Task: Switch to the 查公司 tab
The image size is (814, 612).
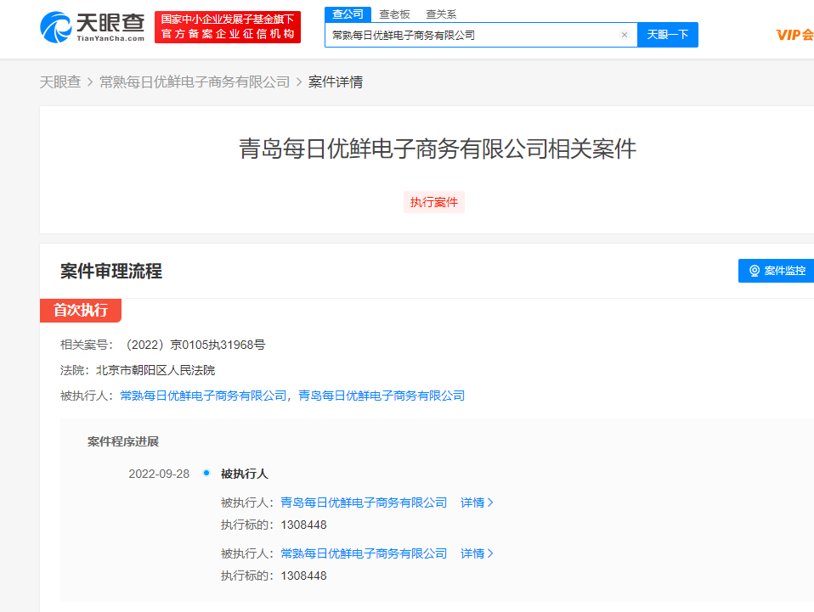Action: coord(348,14)
